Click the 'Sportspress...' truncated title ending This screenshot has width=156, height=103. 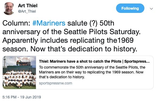point(137,61)
